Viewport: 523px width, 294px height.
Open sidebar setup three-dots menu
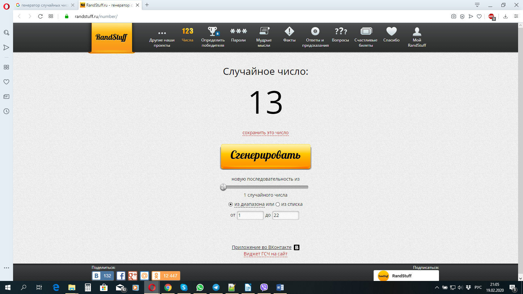pyautogui.click(x=6, y=268)
